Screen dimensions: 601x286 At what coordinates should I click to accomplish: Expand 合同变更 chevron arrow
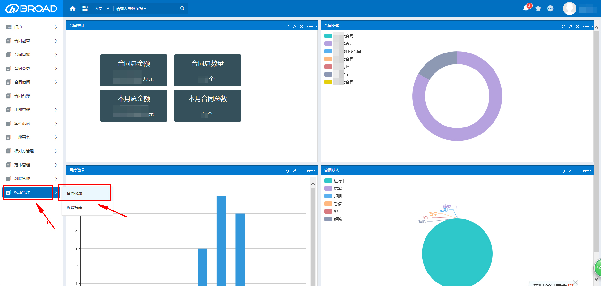click(x=56, y=69)
